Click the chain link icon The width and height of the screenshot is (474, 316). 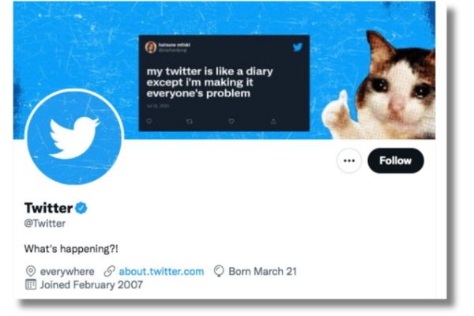(110, 271)
